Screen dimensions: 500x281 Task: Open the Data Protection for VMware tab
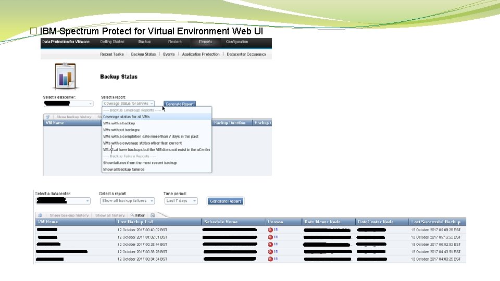point(66,42)
